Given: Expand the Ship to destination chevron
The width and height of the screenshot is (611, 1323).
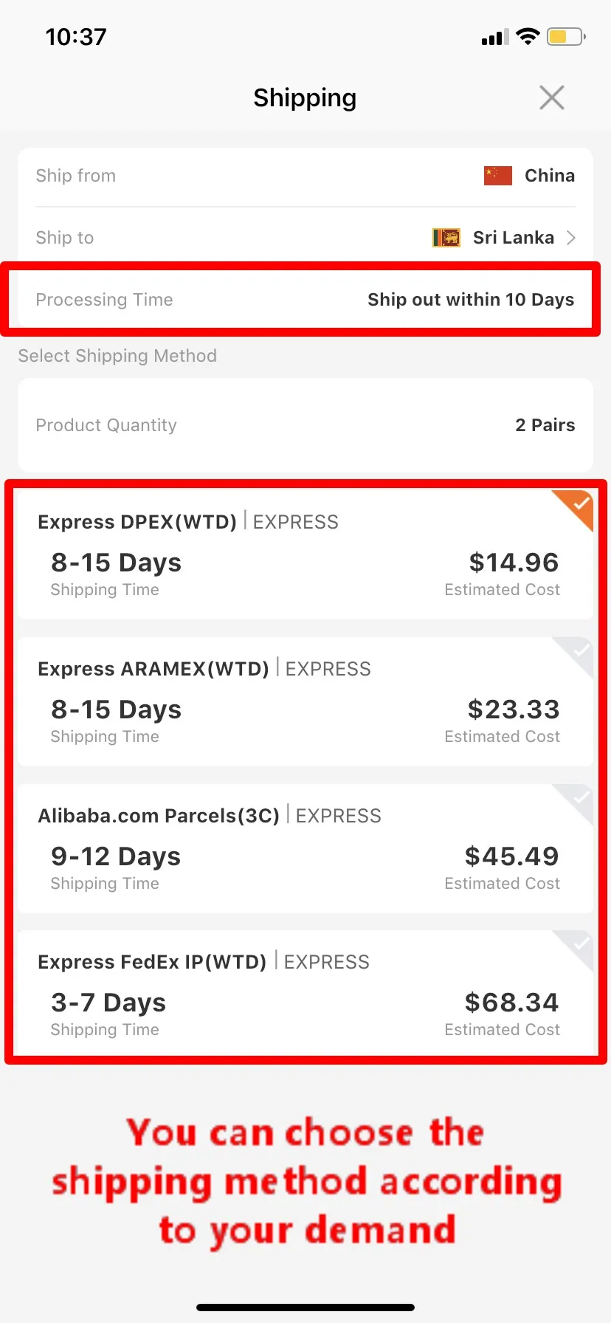Looking at the screenshot, I should [x=570, y=238].
